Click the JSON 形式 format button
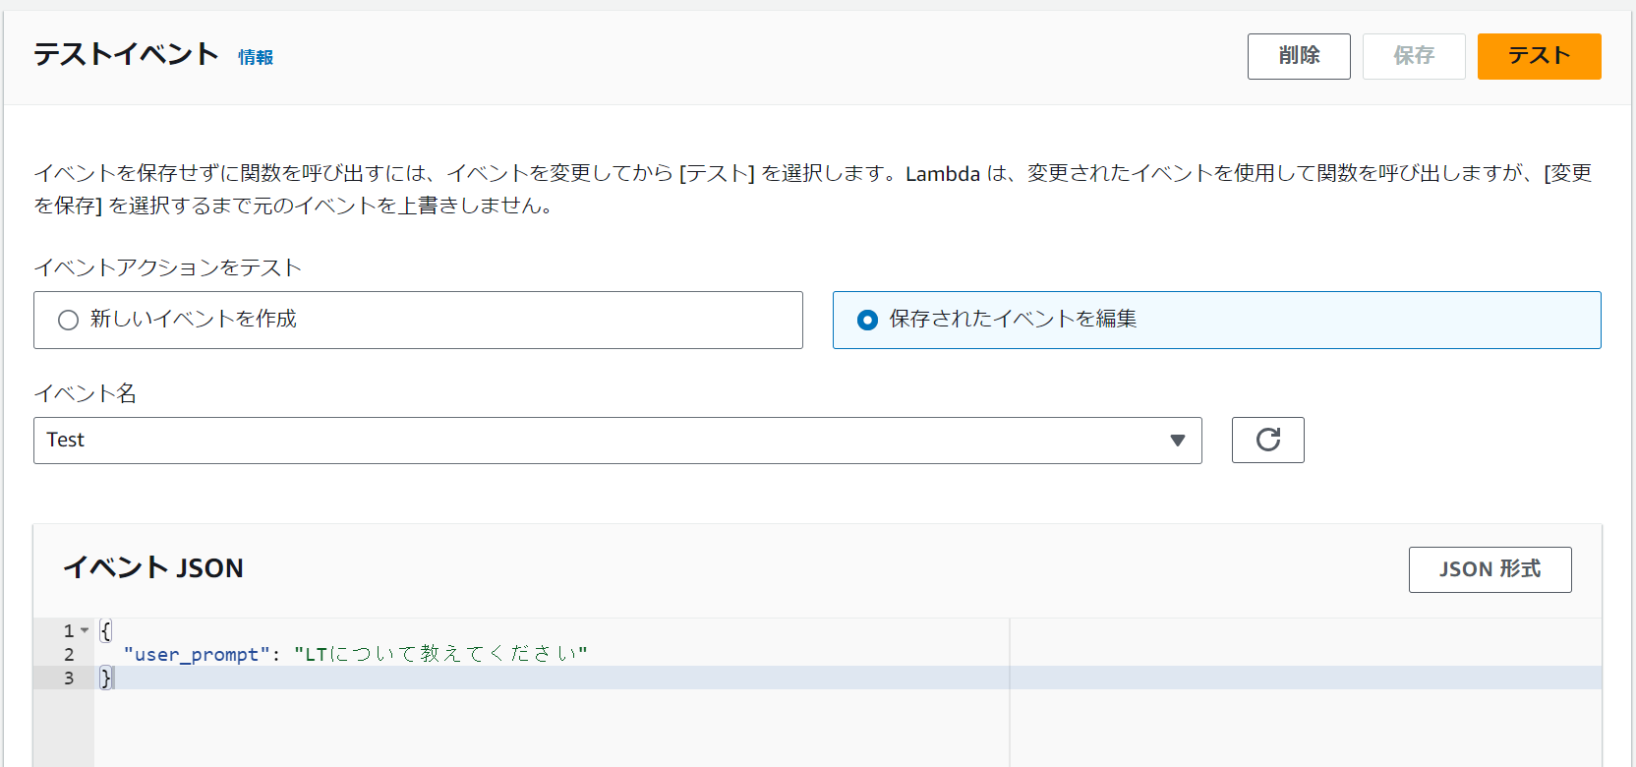 pyautogui.click(x=1490, y=569)
